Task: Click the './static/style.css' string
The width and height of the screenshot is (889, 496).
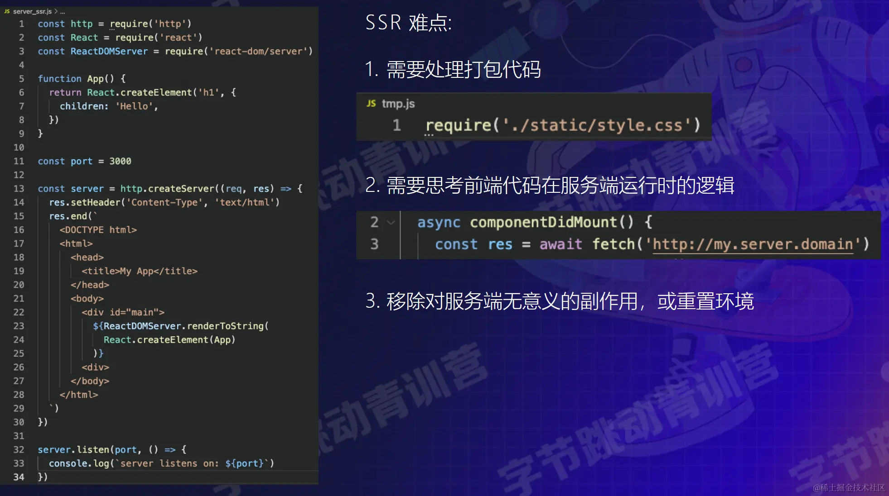Action: click(x=597, y=125)
